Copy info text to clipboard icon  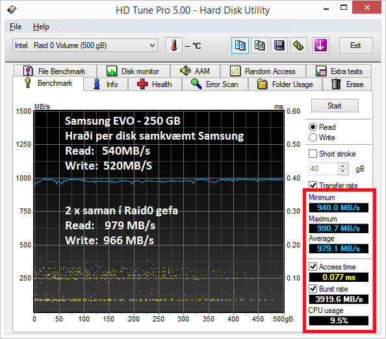click(240, 45)
